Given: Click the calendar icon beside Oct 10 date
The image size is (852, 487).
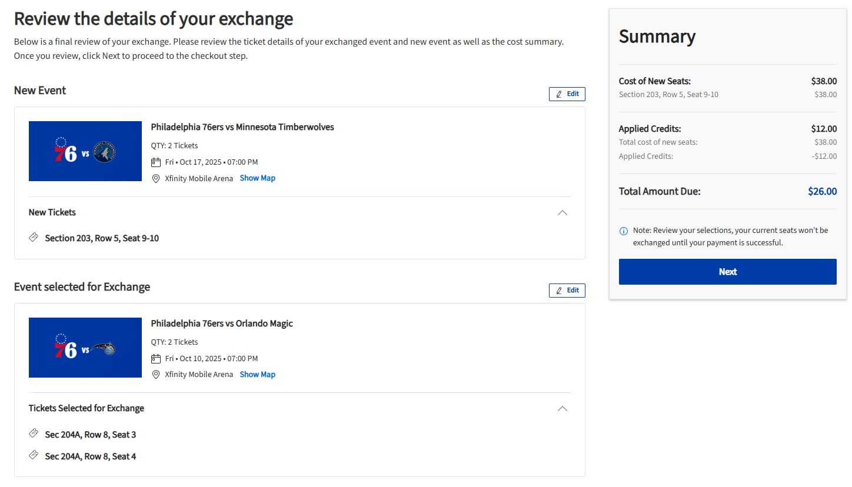Looking at the screenshot, I should tap(155, 358).
